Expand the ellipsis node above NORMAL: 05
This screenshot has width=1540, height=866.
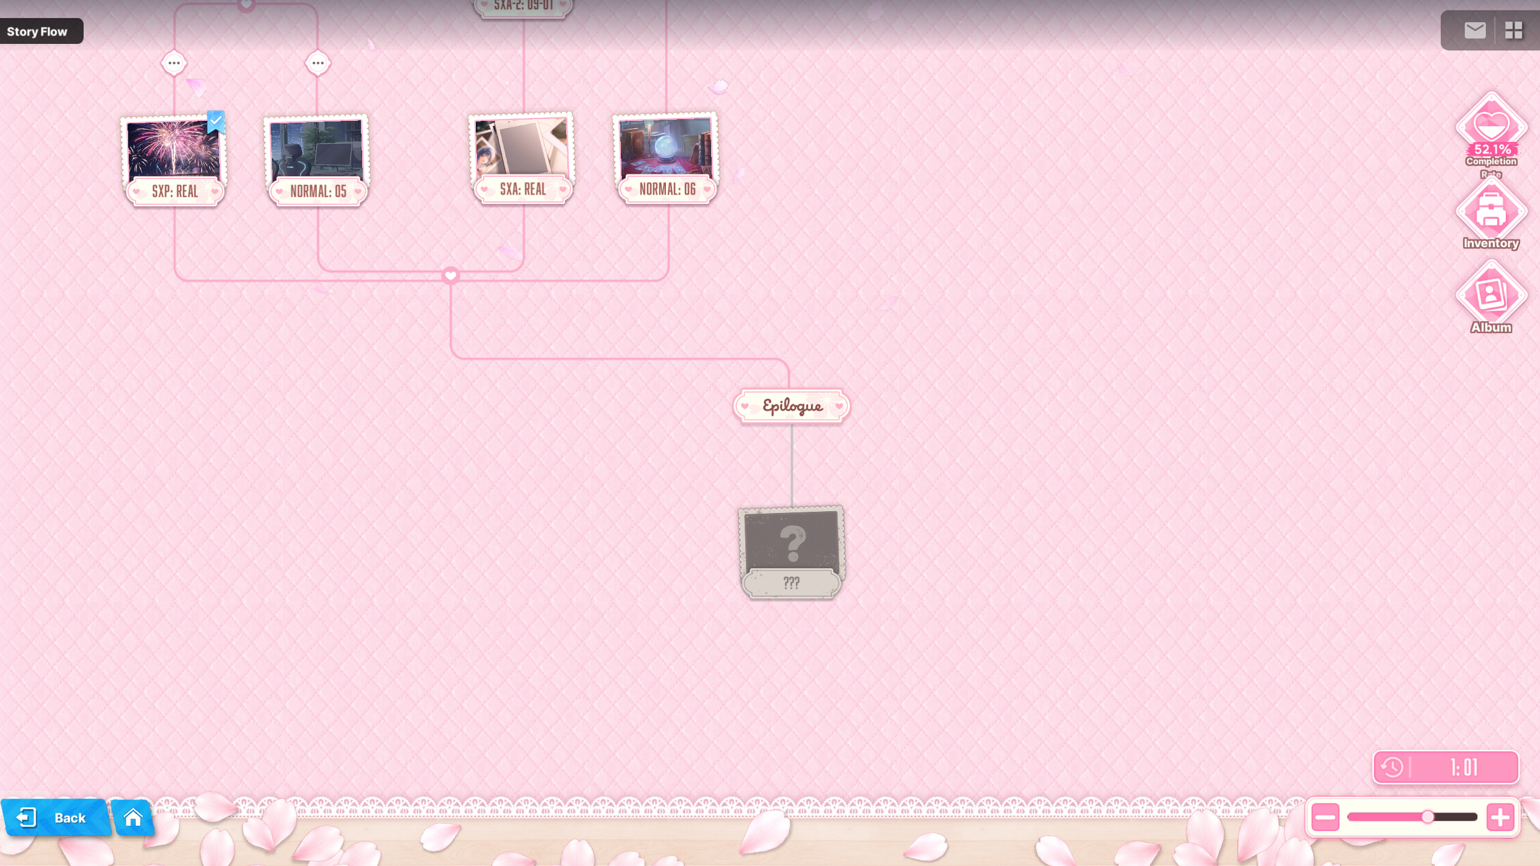click(318, 63)
